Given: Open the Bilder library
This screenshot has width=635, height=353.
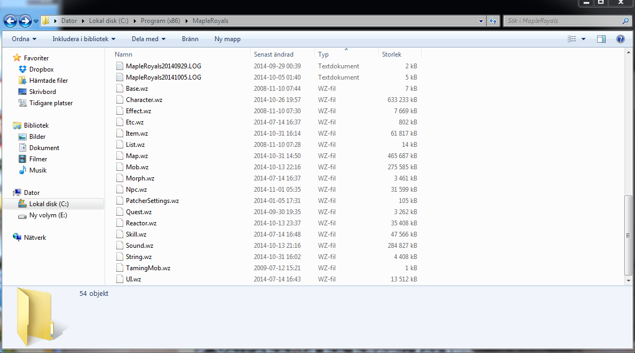Looking at the screenshot, I should [x=37, y=137].
